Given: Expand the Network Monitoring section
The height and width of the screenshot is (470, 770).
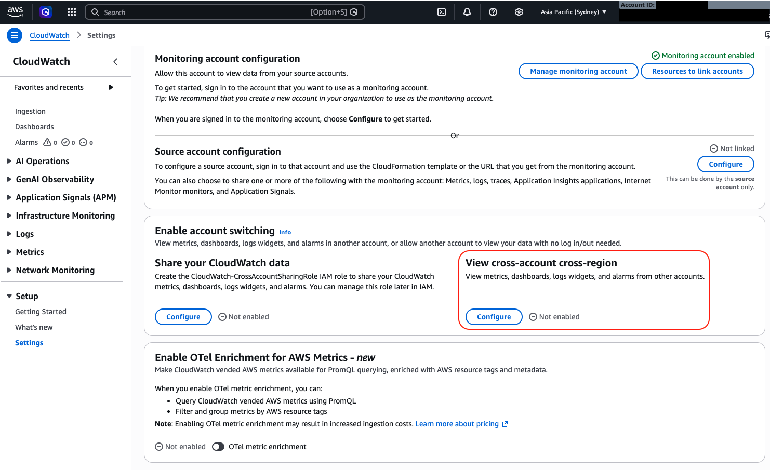Looking at the screenshot, I should pos(9,270).
